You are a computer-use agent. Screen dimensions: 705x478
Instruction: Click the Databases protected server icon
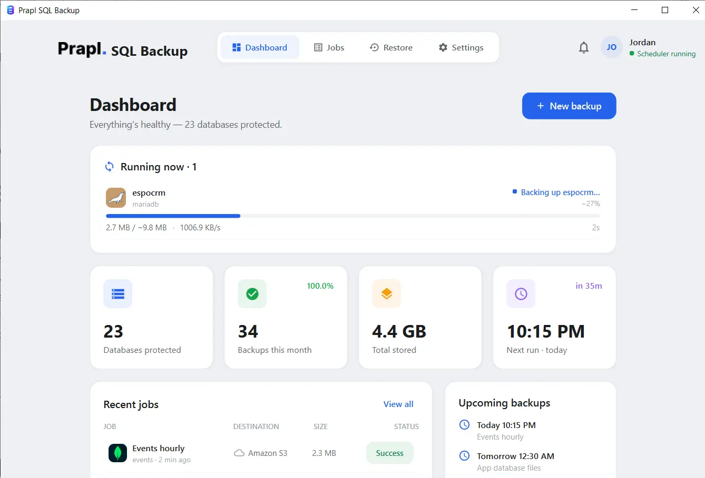[x=117, y=294]
